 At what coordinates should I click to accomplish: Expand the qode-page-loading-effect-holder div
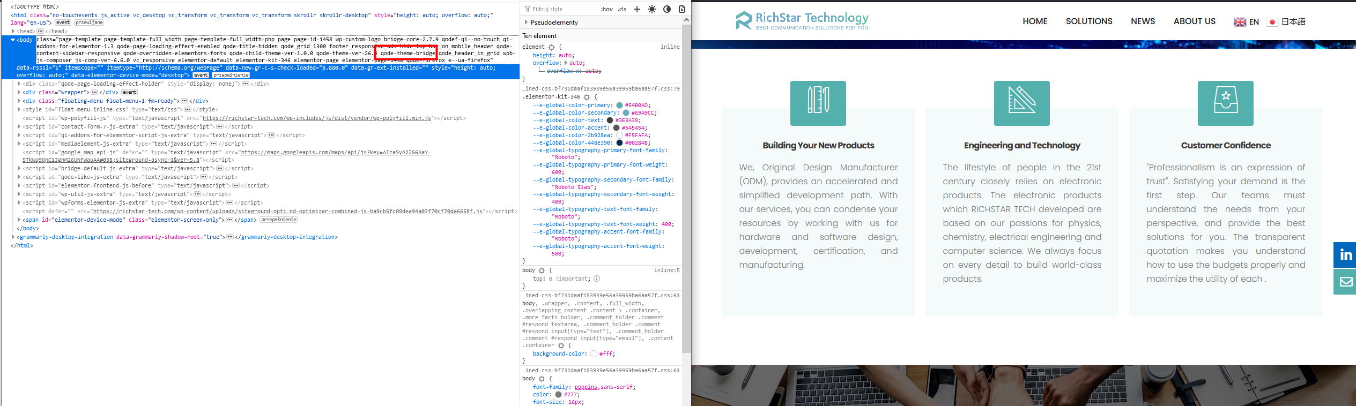(19, 84)
